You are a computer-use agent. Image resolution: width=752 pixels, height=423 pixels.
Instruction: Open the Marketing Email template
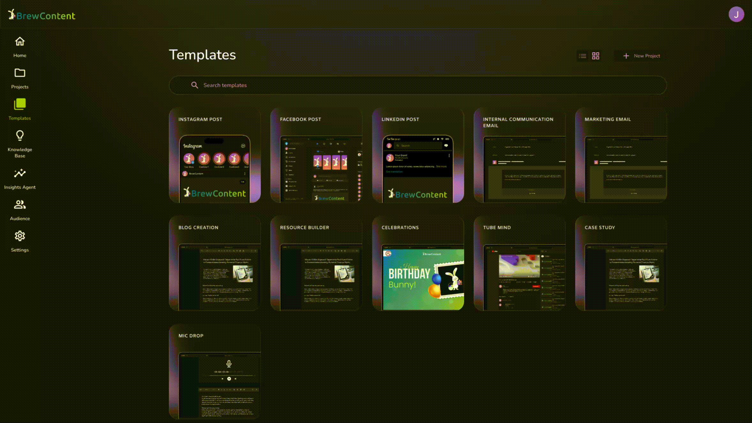point(621,155)
